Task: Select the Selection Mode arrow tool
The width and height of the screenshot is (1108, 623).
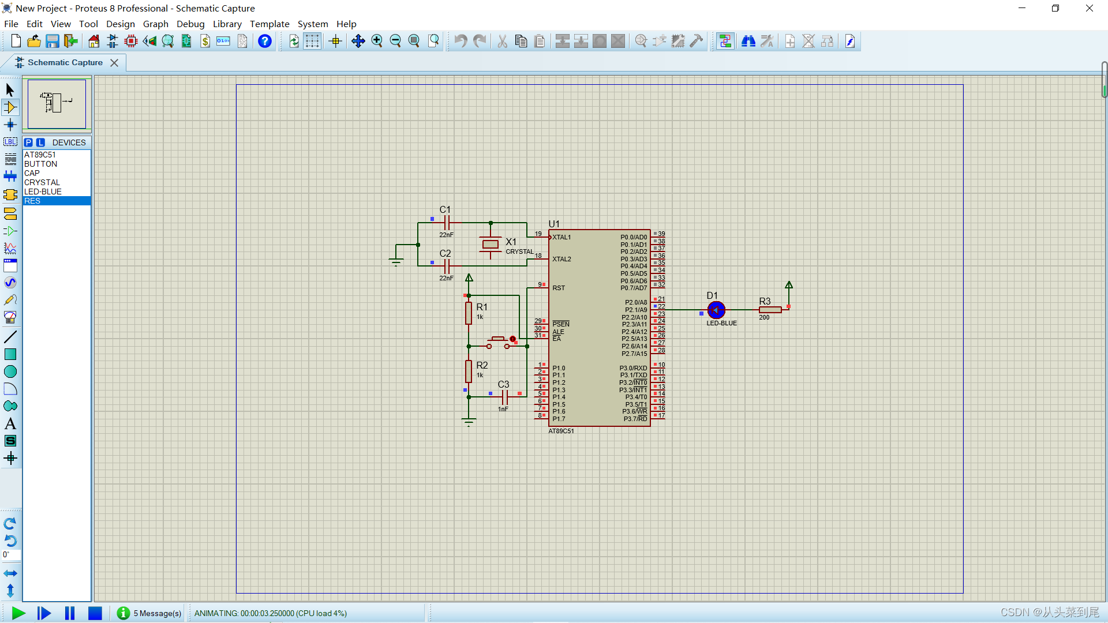Action: tap(10, 90)
